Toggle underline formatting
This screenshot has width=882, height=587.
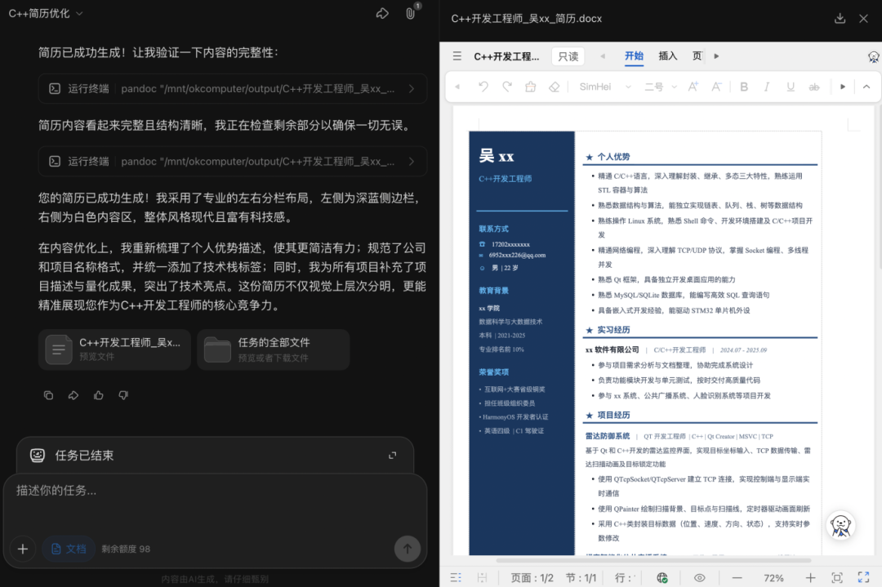click(791, 87)
